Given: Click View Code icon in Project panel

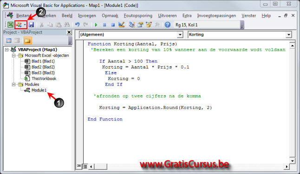Looking at the screenshot, I should 9,40.
